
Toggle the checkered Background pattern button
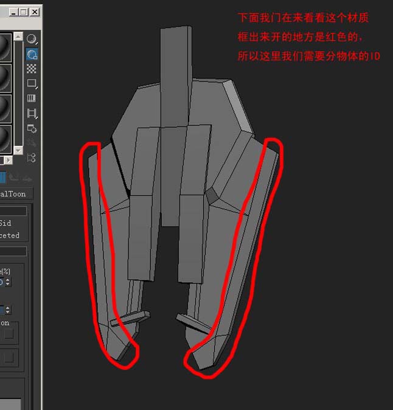[x=32, y=69]
